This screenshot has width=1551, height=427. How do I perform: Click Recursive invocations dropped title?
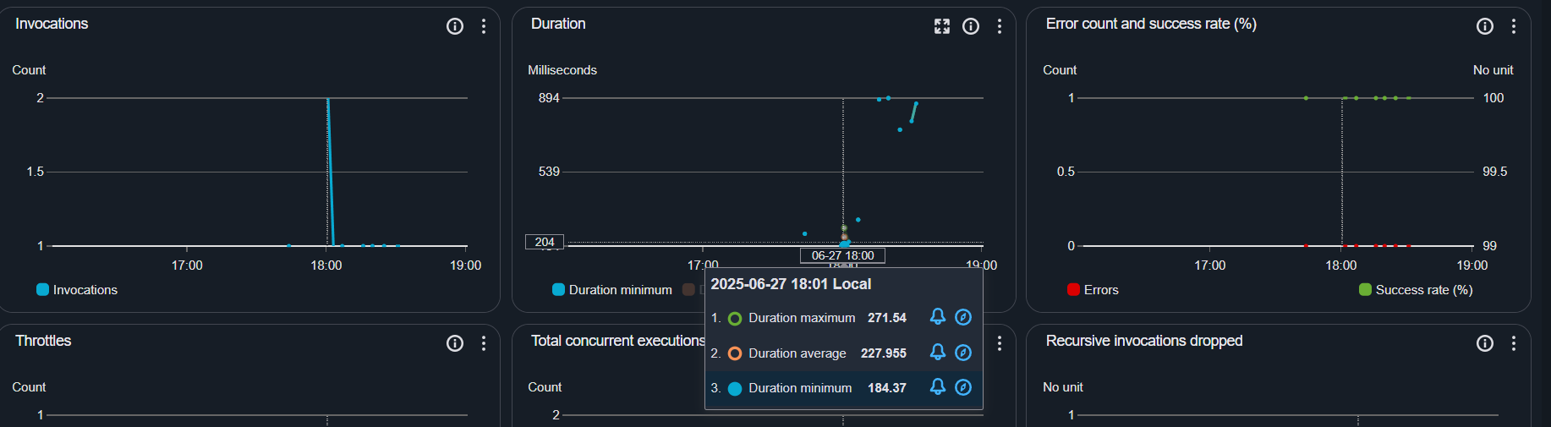coord(1144,341)
